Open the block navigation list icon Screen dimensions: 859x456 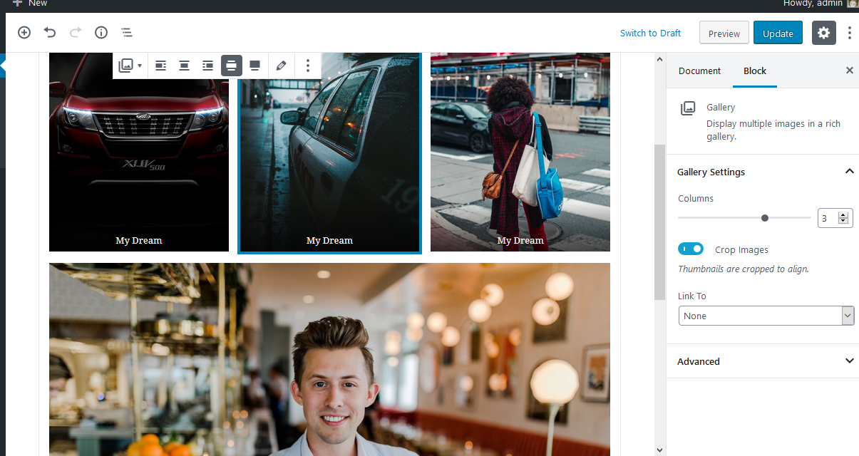pyautogui.click(x=127, y=32)
